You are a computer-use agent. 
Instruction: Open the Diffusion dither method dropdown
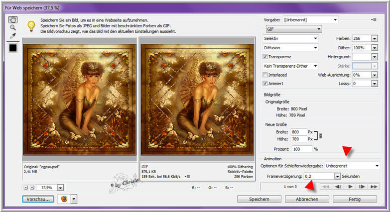pyautogui.click(x=290, y=47)
